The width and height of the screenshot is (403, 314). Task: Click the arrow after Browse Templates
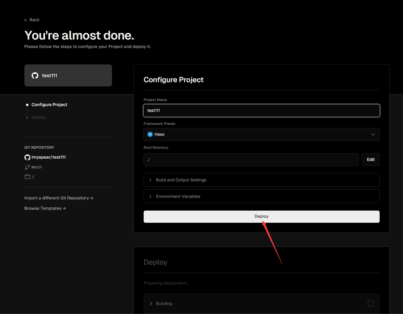pos(64,208)
